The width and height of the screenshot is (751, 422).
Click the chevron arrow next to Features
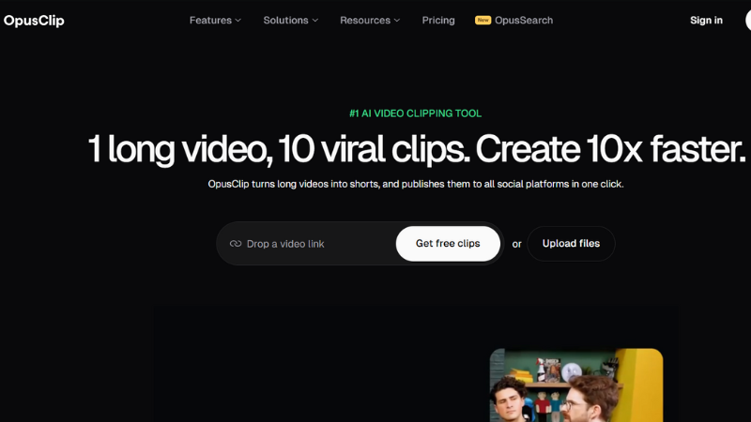coord(238,21)
